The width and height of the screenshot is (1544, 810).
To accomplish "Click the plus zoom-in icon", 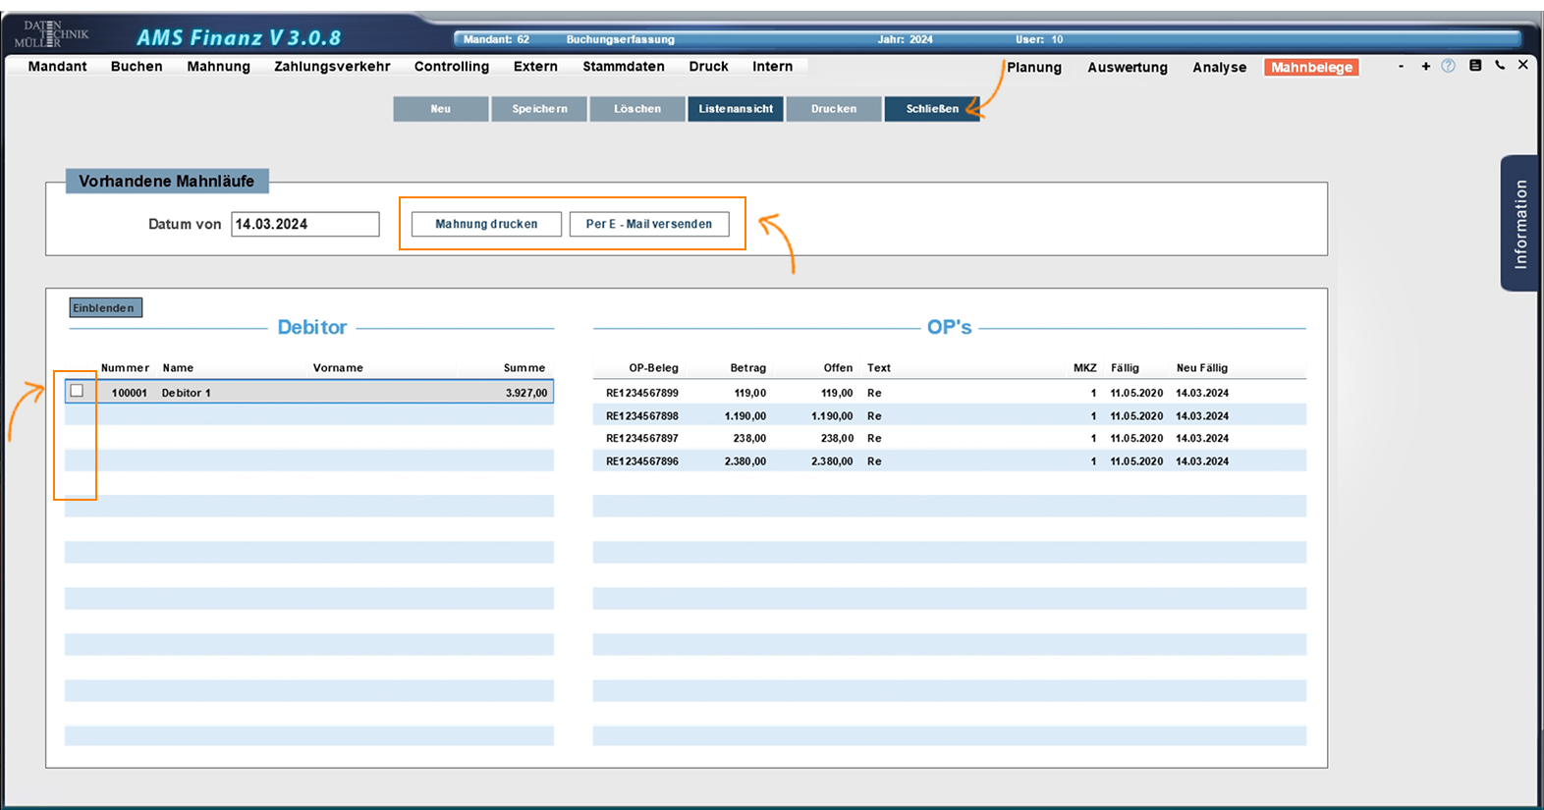I will [x=1425, y=66].
